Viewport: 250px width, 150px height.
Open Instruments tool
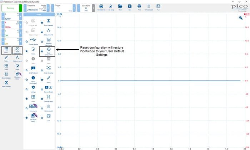point(33,107)
